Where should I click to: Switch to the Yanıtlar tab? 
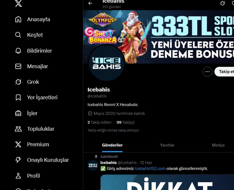click(167, 145)
